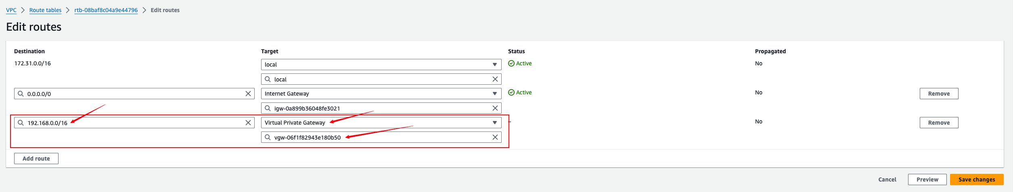Open rtb-08baf8c04a9e44796 breadcrumb link
Viewport: 1013px width, 192px height.
(106, 10)
